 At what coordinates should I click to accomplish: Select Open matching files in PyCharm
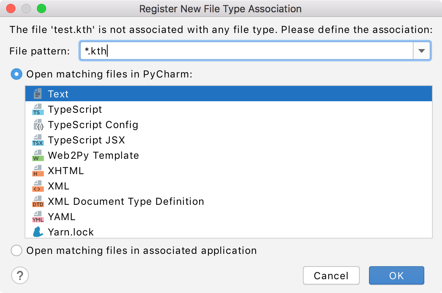(16, 74)
